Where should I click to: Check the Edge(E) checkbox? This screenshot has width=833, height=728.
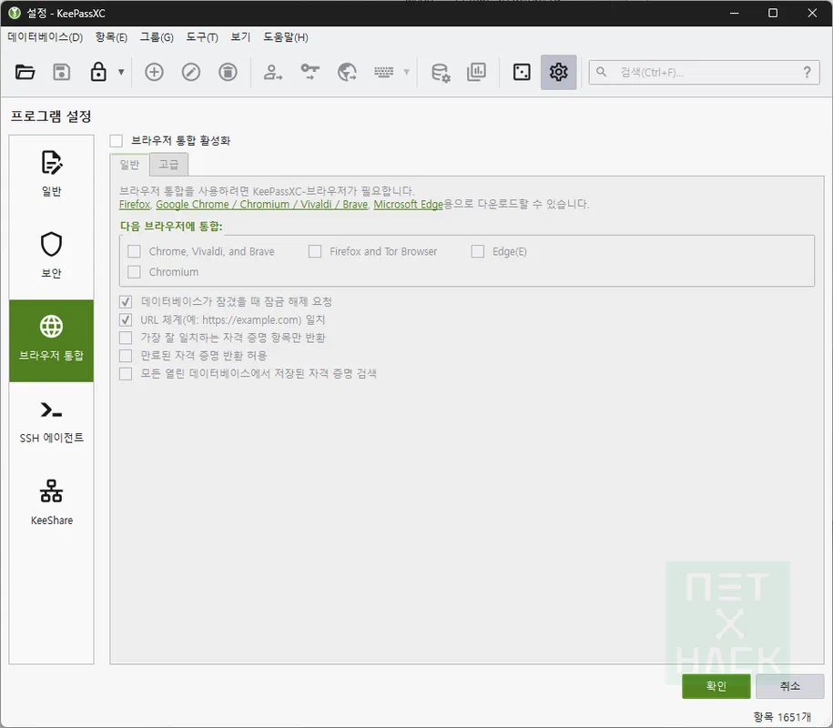click(478, 251)
